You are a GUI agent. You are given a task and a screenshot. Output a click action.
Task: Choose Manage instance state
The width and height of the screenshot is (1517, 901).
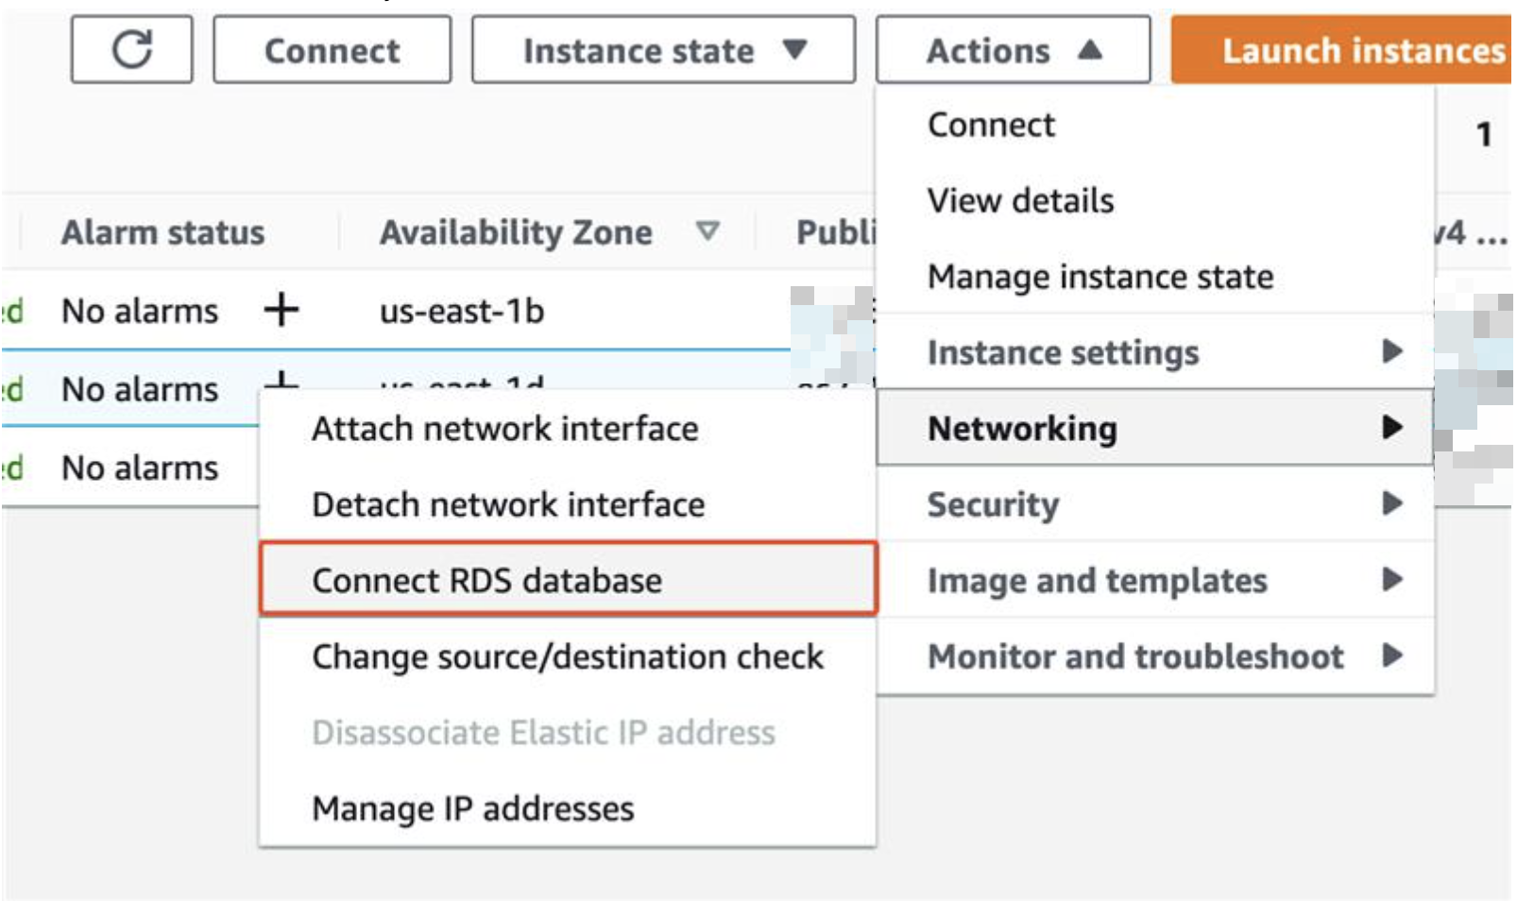[1099, 277]
